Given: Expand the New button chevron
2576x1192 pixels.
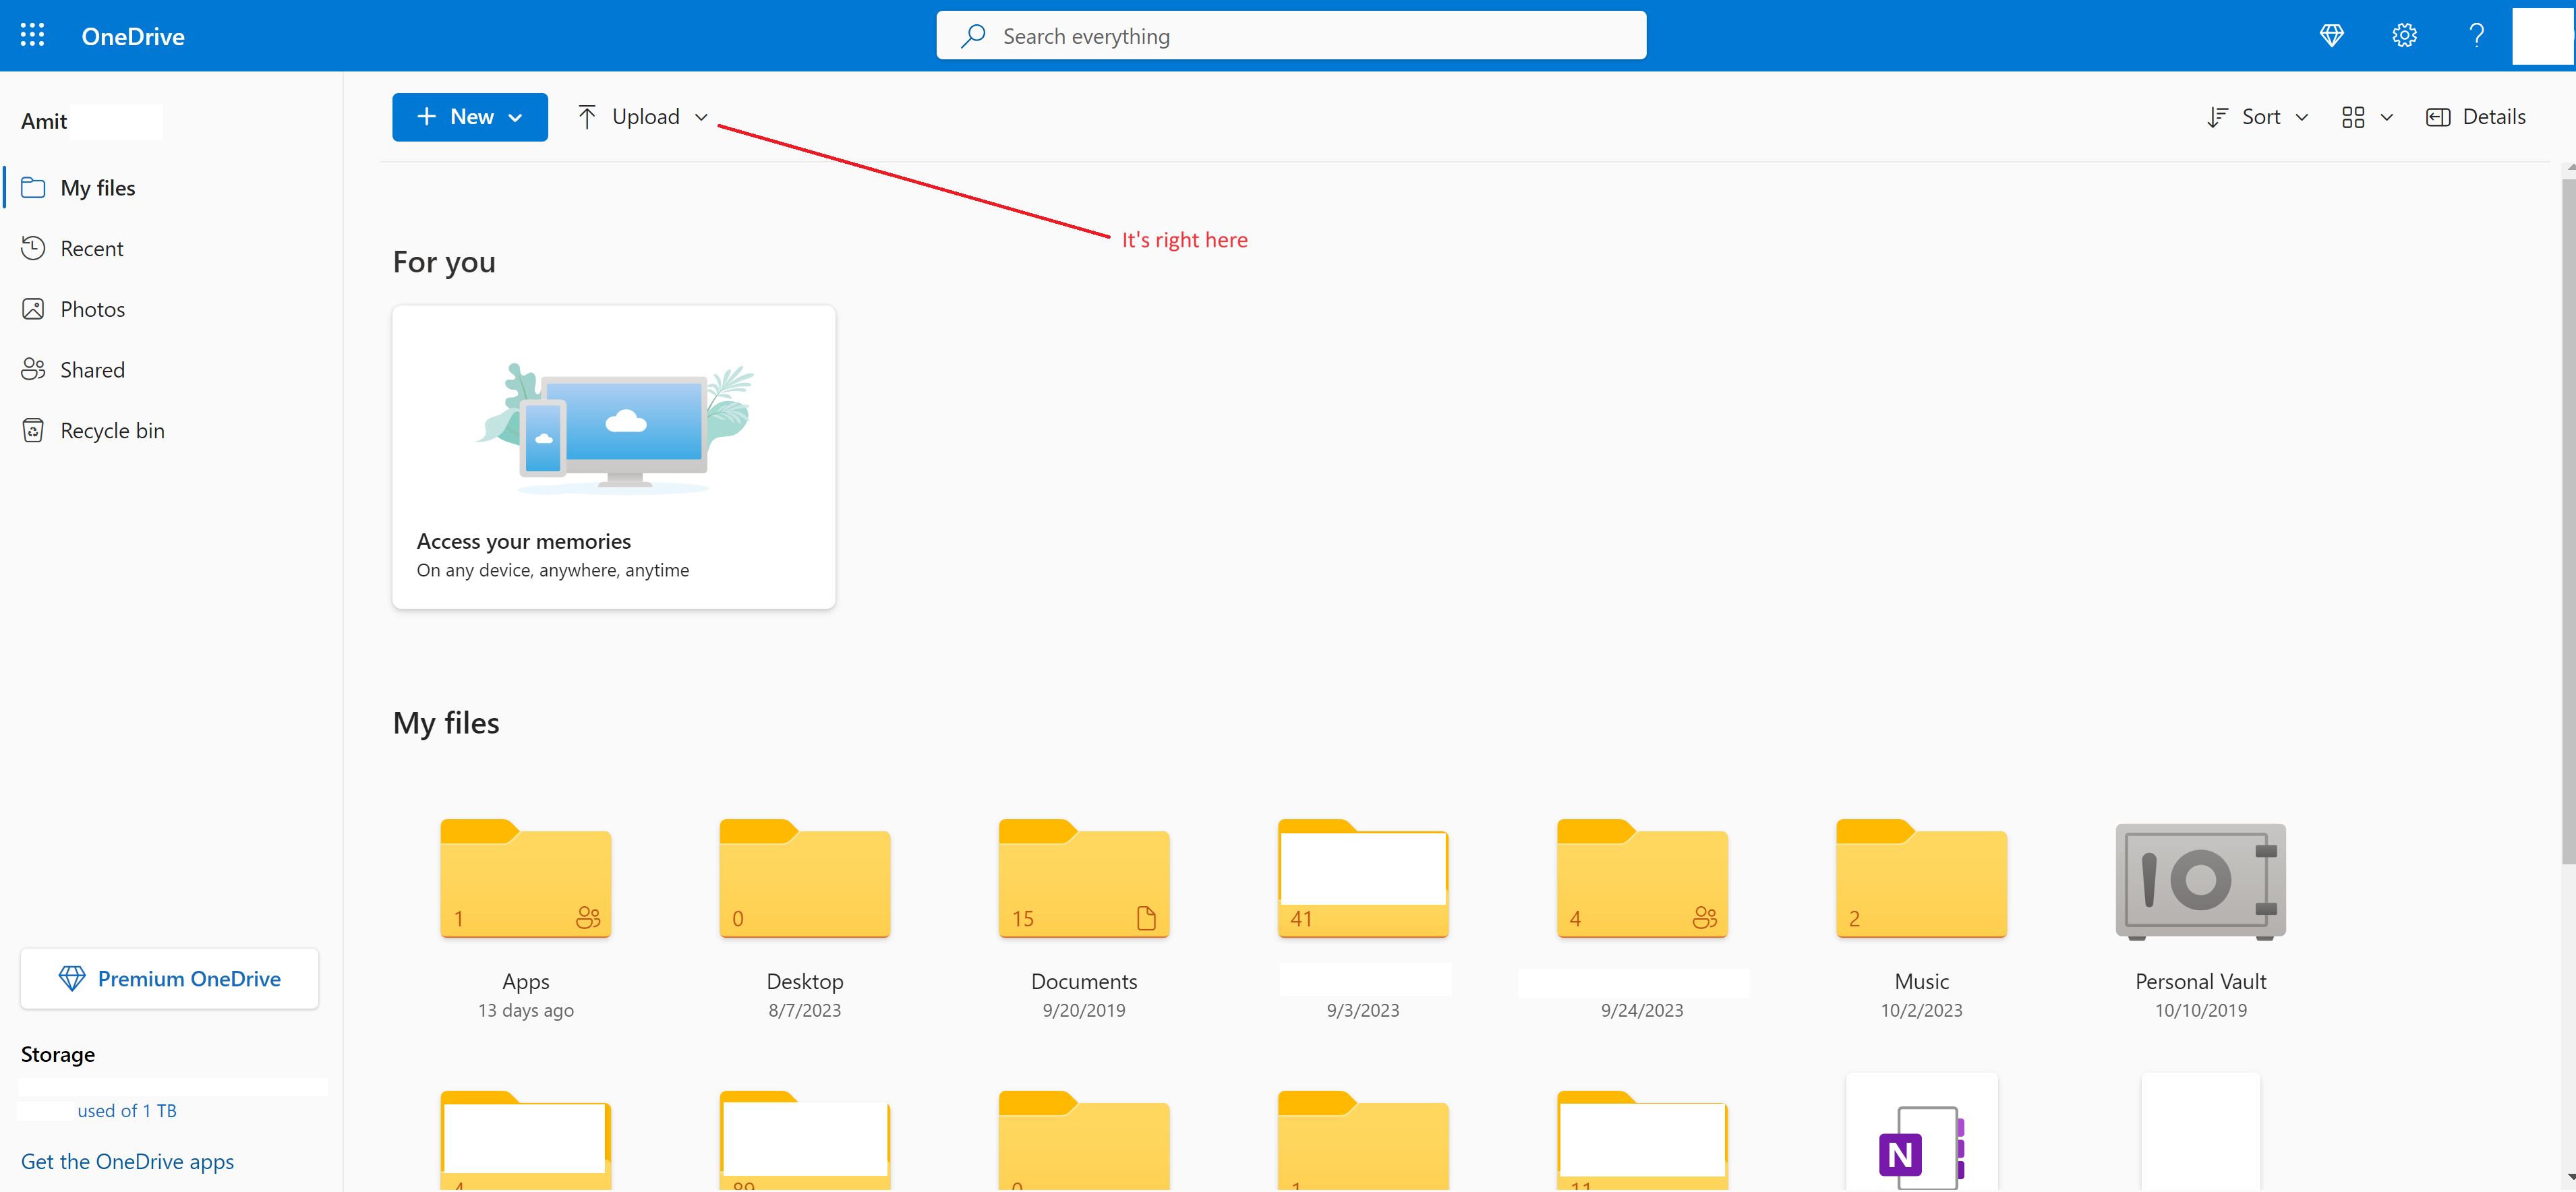Looking at the screenshot, I should [516, 118].
